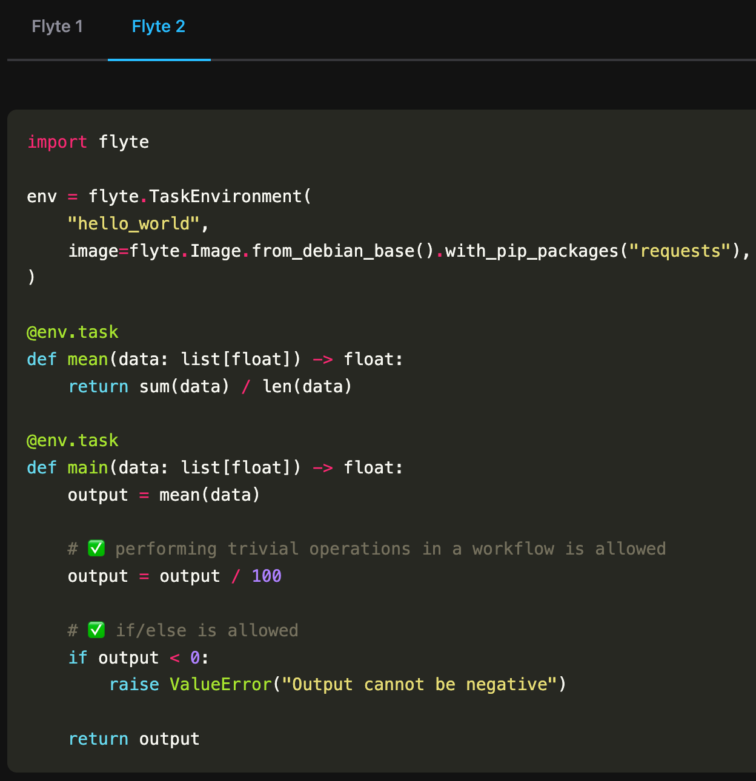
Task: Click the number 100 literal
Action: click(267, 576)
